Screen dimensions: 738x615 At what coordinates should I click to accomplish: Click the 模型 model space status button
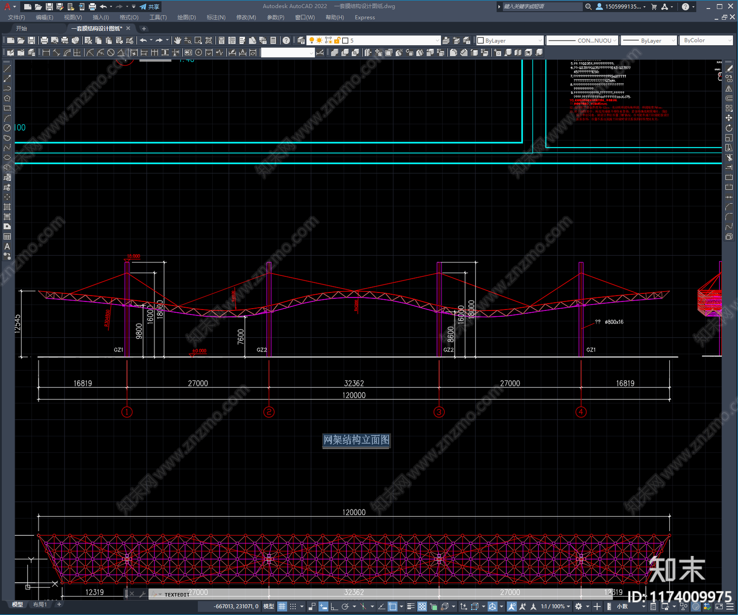[x=268, y=606]
